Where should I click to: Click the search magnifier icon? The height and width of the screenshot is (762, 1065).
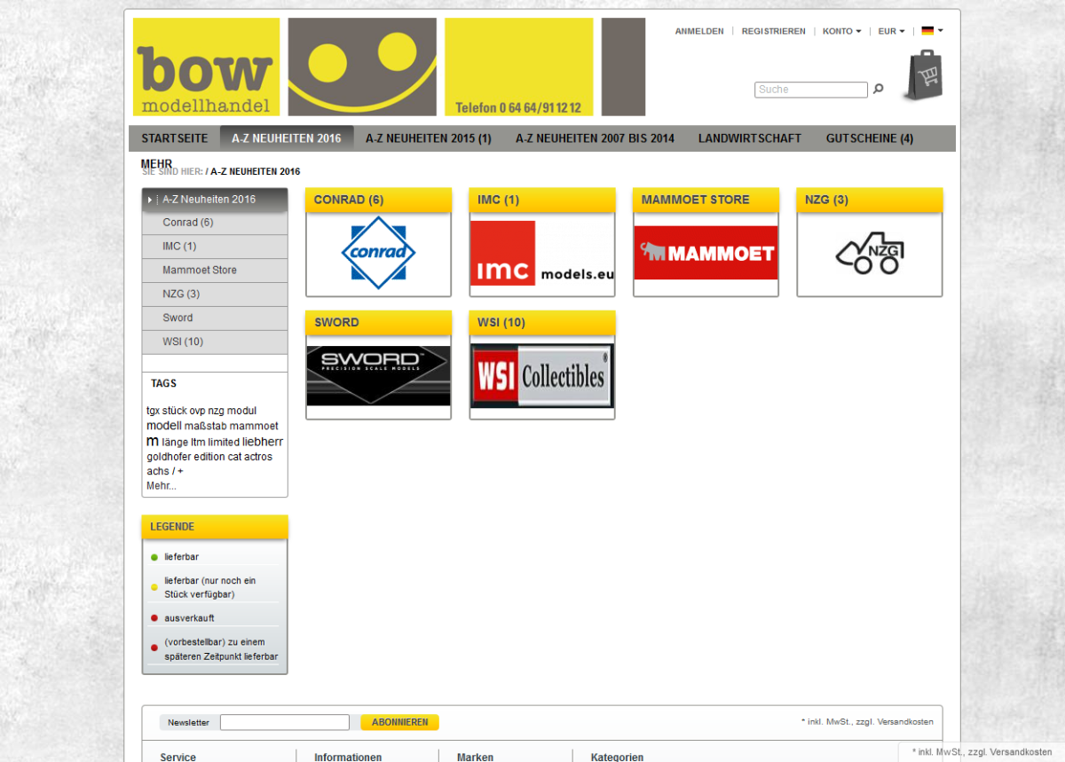[x=879, y=89]
